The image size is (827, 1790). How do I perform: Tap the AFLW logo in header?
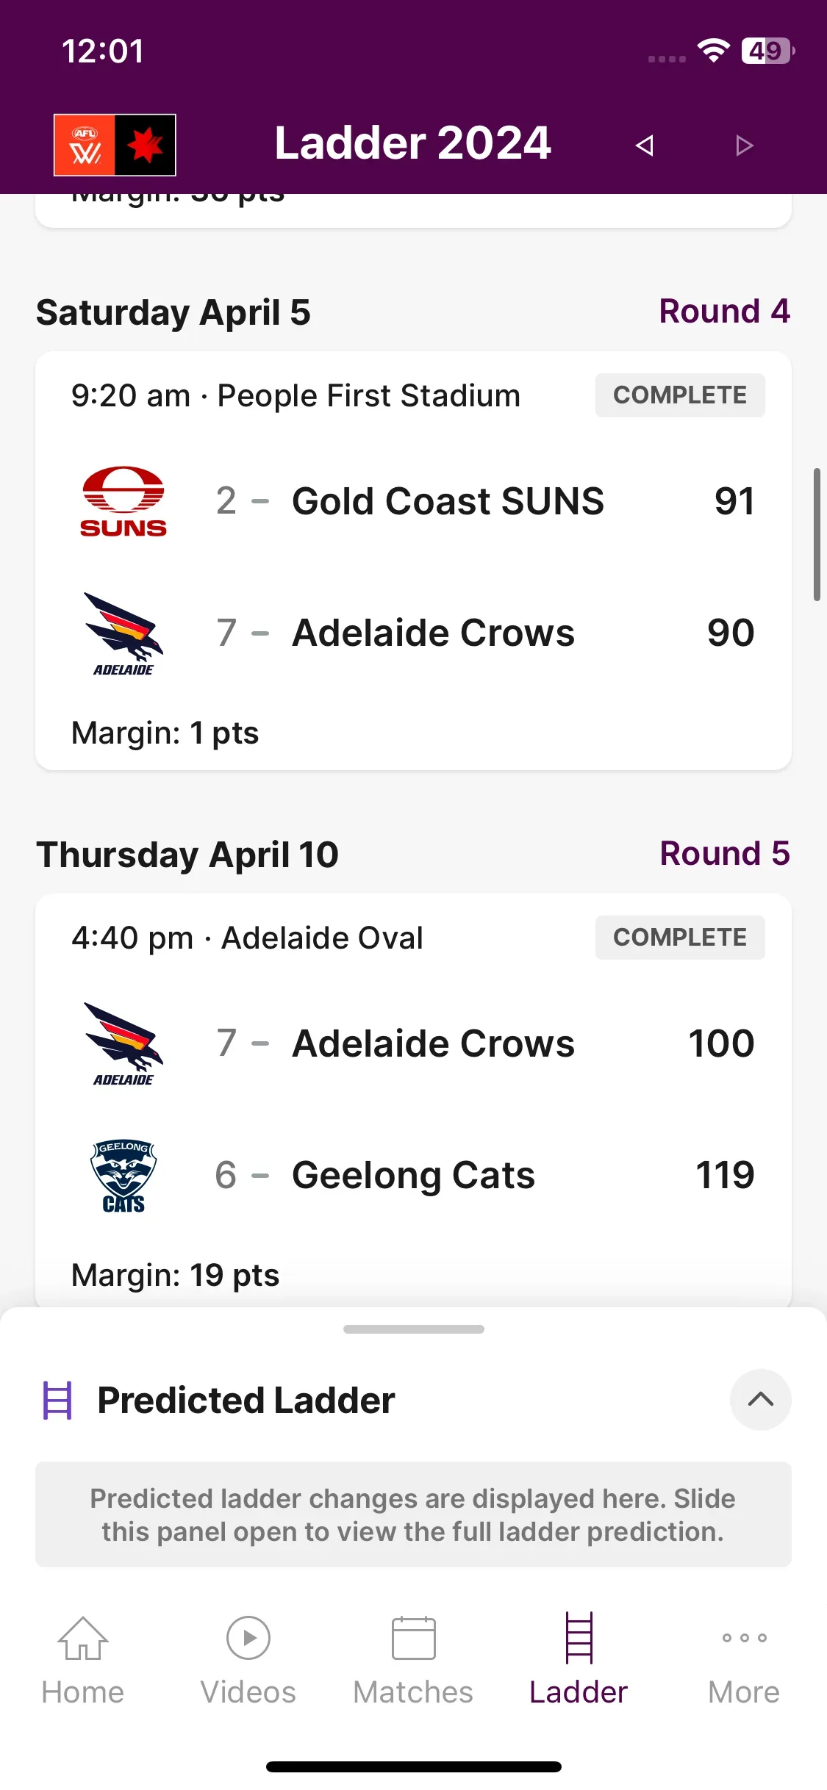click(x=115, y=145)
